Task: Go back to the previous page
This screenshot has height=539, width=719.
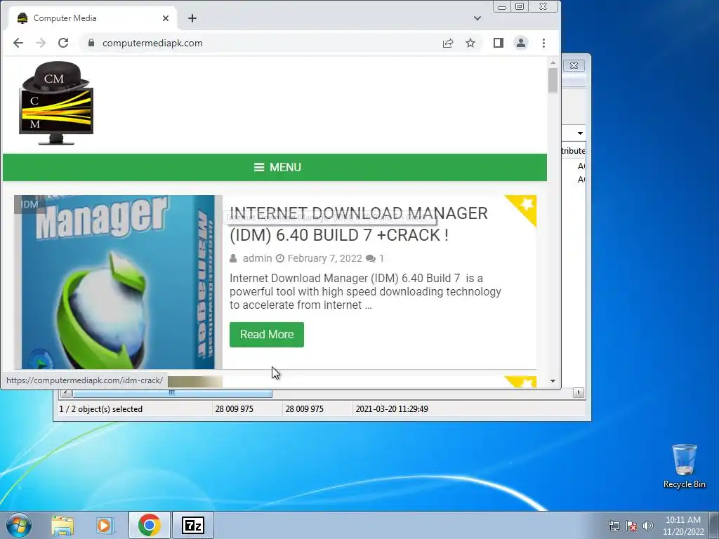Action: click(x=18, y=43)
